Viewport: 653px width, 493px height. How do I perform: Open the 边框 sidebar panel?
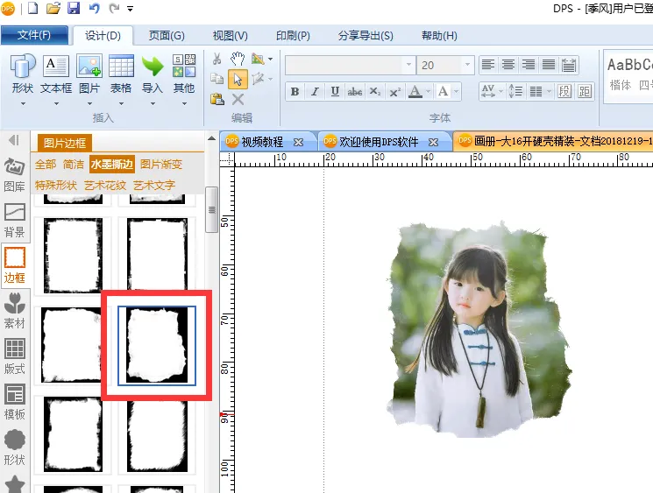click(x=15, y=266)
